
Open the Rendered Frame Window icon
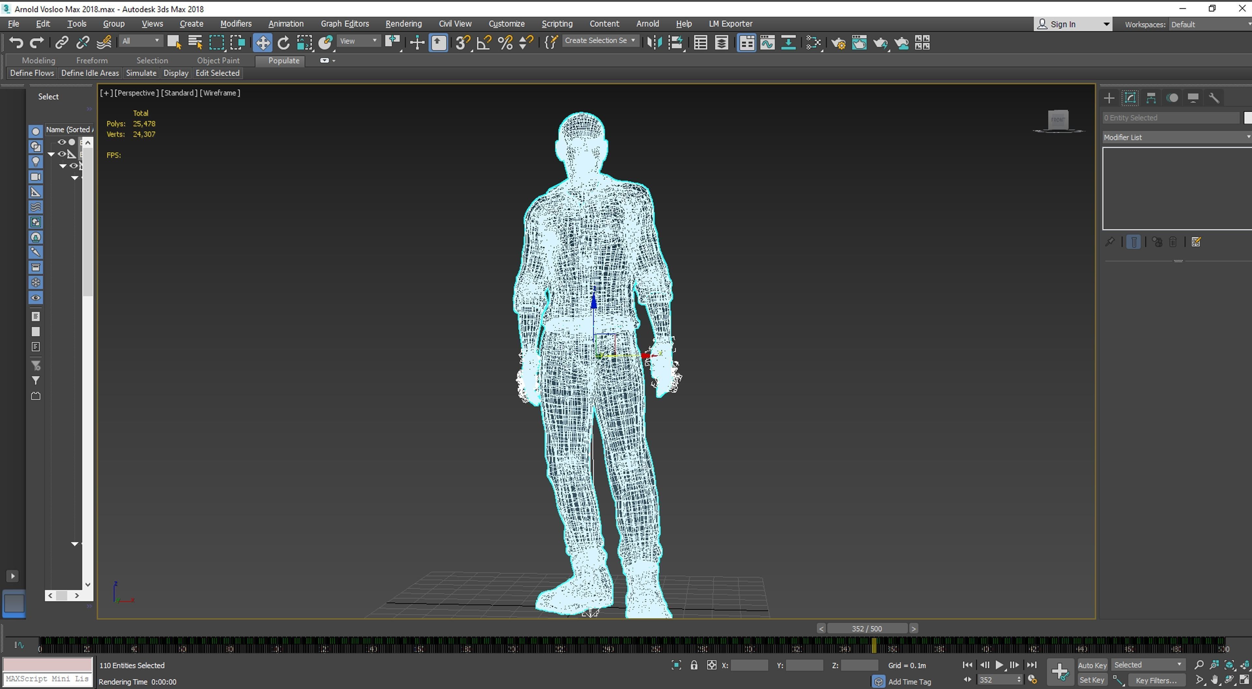point(859,43)
